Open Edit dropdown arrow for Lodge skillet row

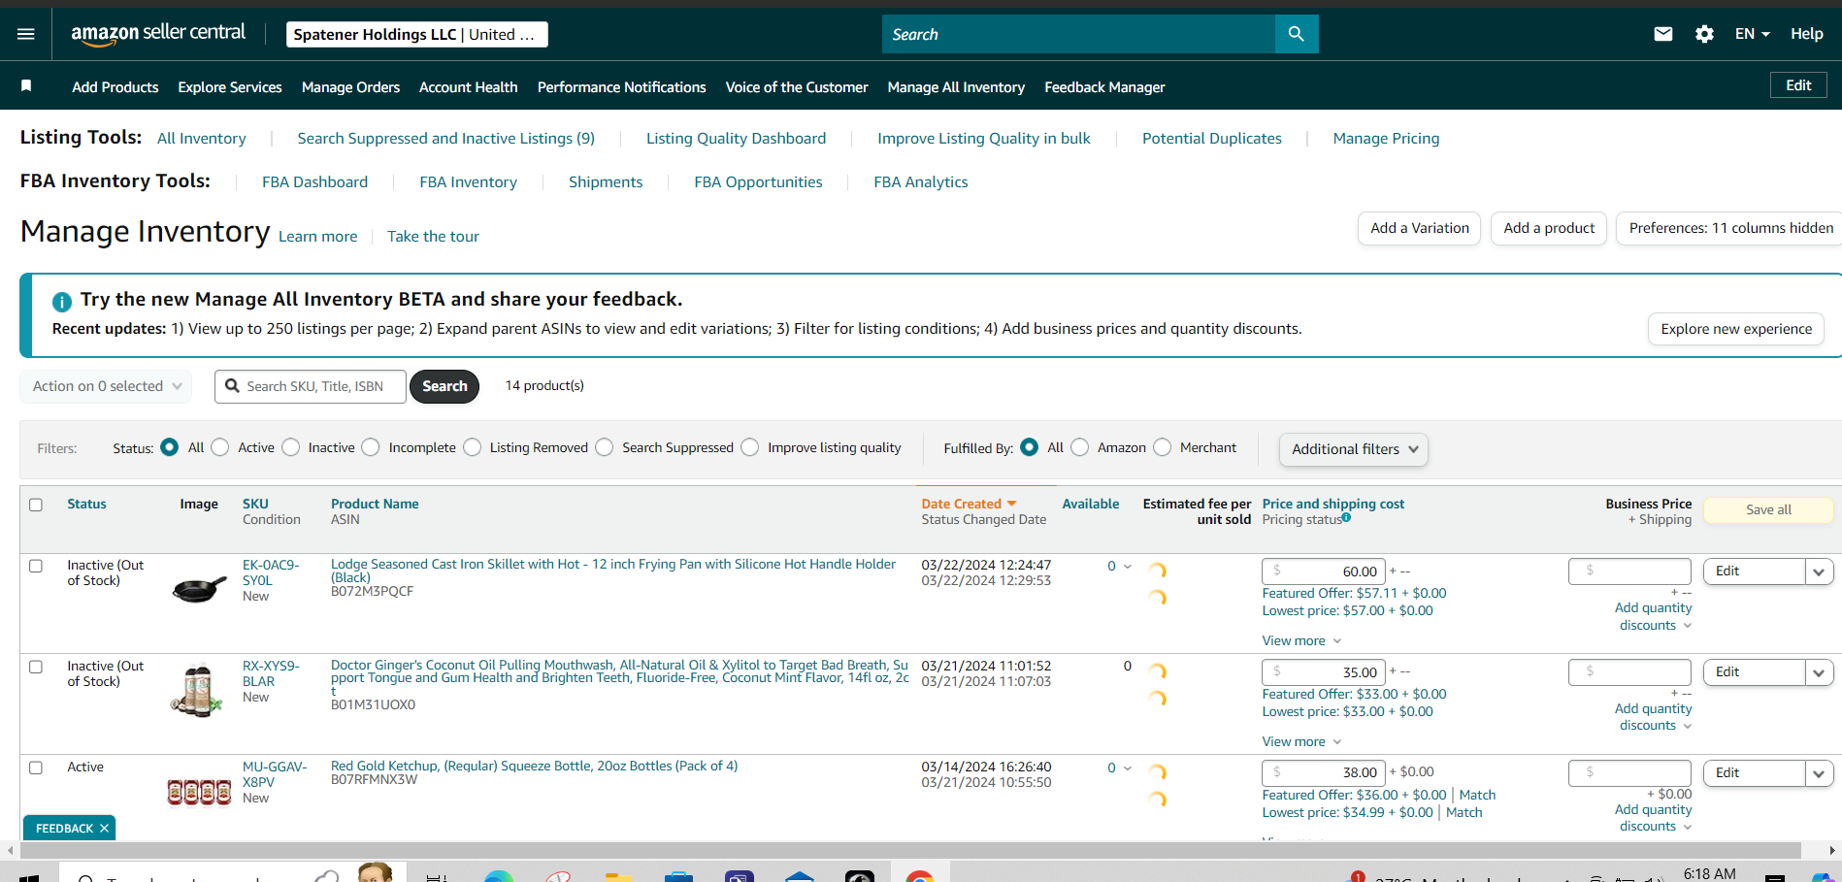click(1819, 572)
